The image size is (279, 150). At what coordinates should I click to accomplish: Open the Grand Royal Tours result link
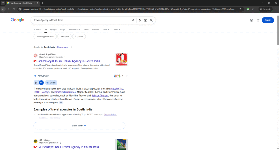(x=69, y=61)
